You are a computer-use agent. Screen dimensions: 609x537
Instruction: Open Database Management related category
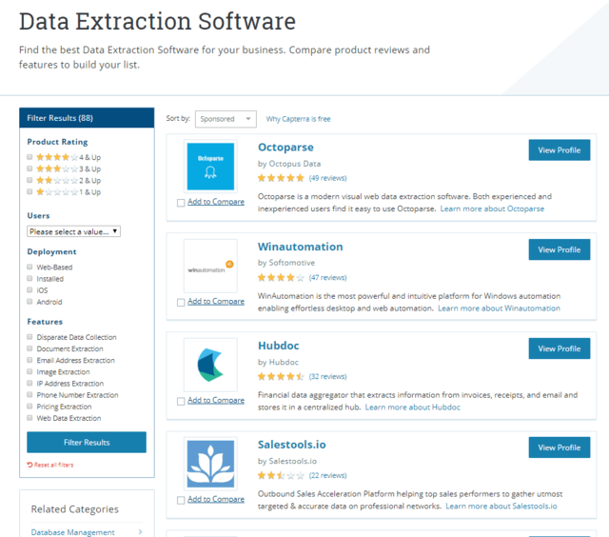[x=72, y=532]
